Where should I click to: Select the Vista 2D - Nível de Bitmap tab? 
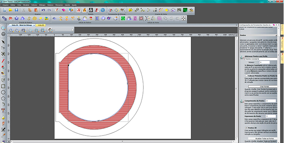pyautogui.click(x=22, y=25)
